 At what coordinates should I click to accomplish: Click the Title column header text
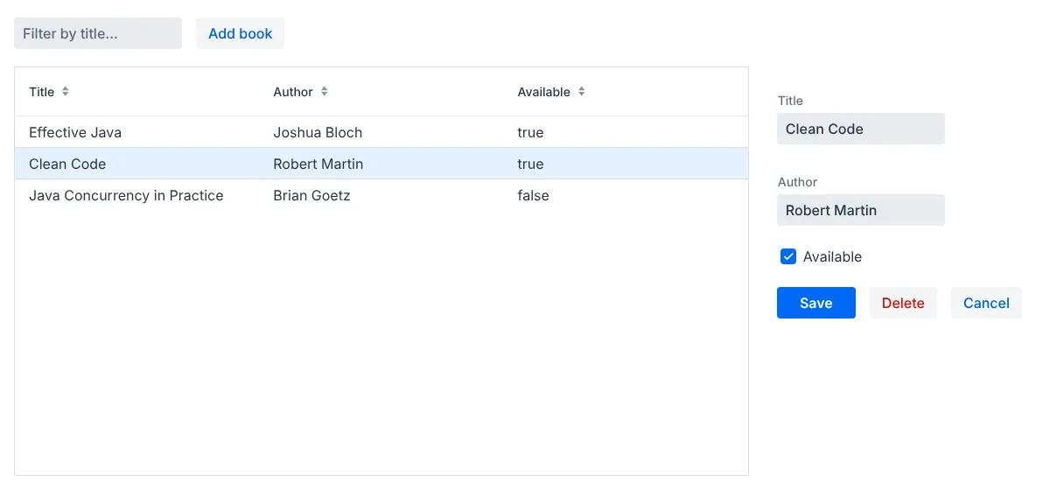click(41, 92)
